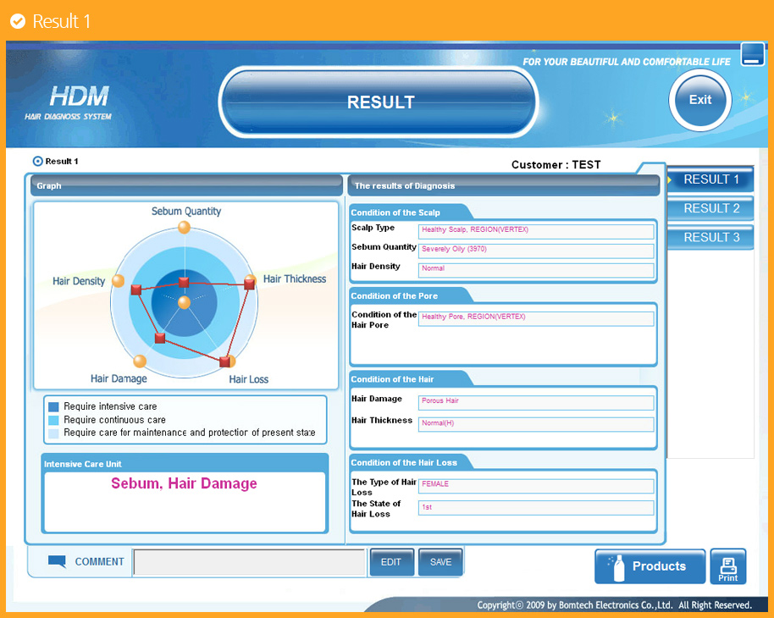
Task: Click the Hair Density orange node on graph
Action: 119,280
